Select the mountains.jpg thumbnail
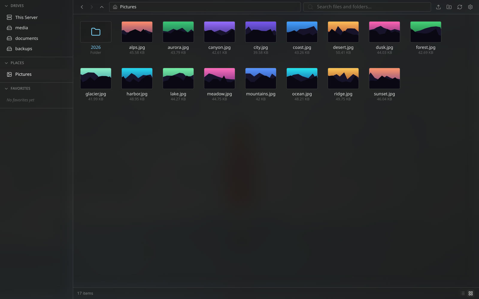479x299 pixels. 261,78
